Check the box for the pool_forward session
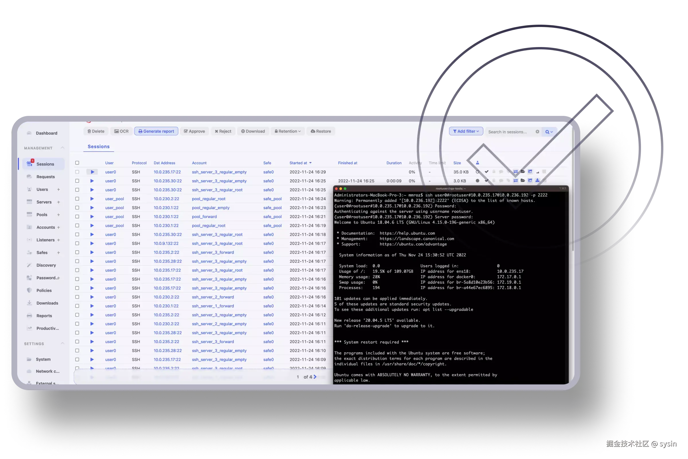Image resolution: width=688 pixels, height=459 pixels. pyautogui.click(x=77, y=217)
